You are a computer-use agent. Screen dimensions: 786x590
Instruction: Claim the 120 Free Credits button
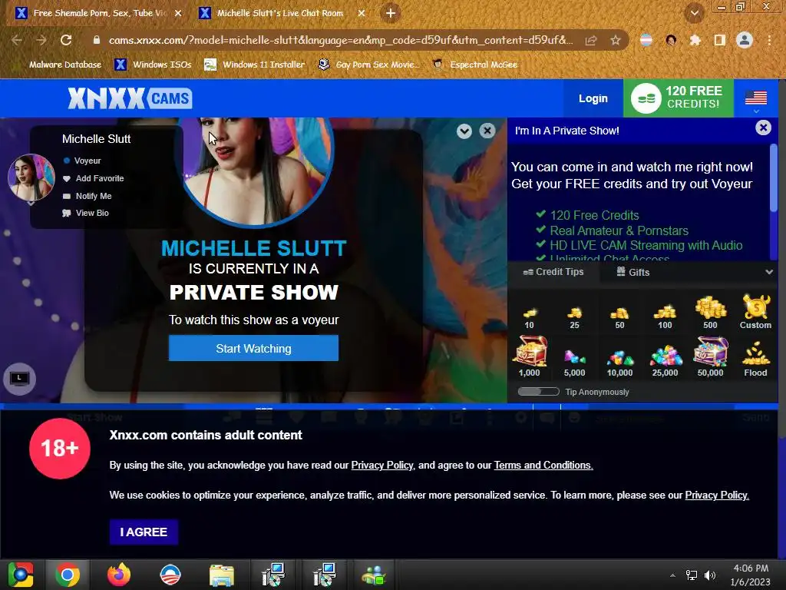click(679, 98)
